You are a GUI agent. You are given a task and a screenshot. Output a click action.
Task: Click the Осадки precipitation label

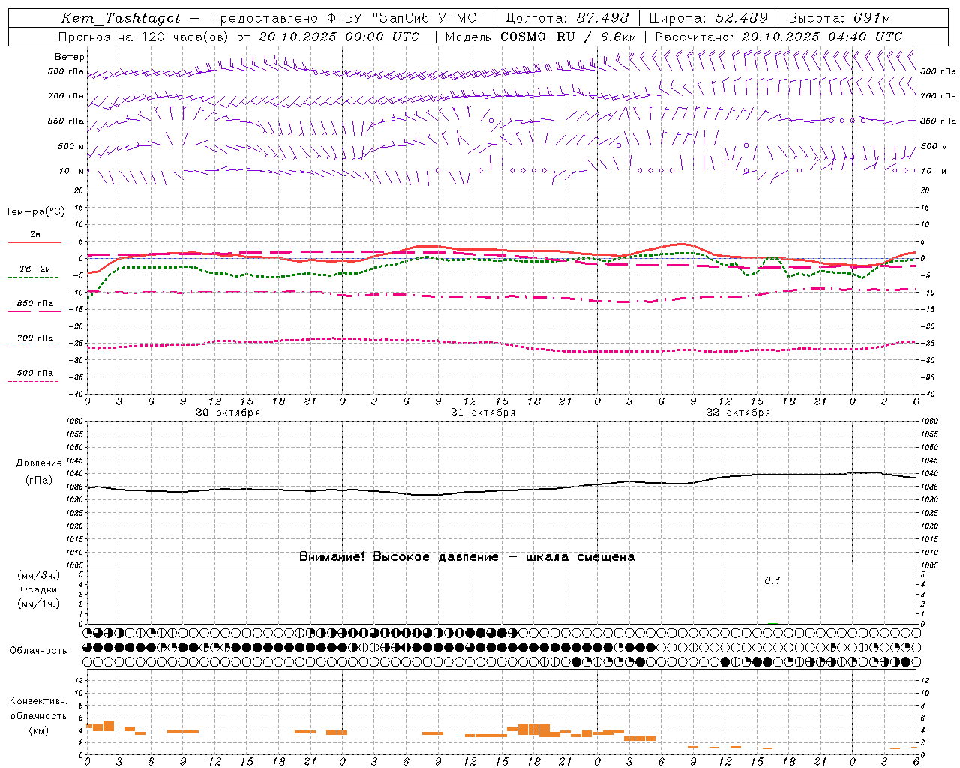click(39, 589)
